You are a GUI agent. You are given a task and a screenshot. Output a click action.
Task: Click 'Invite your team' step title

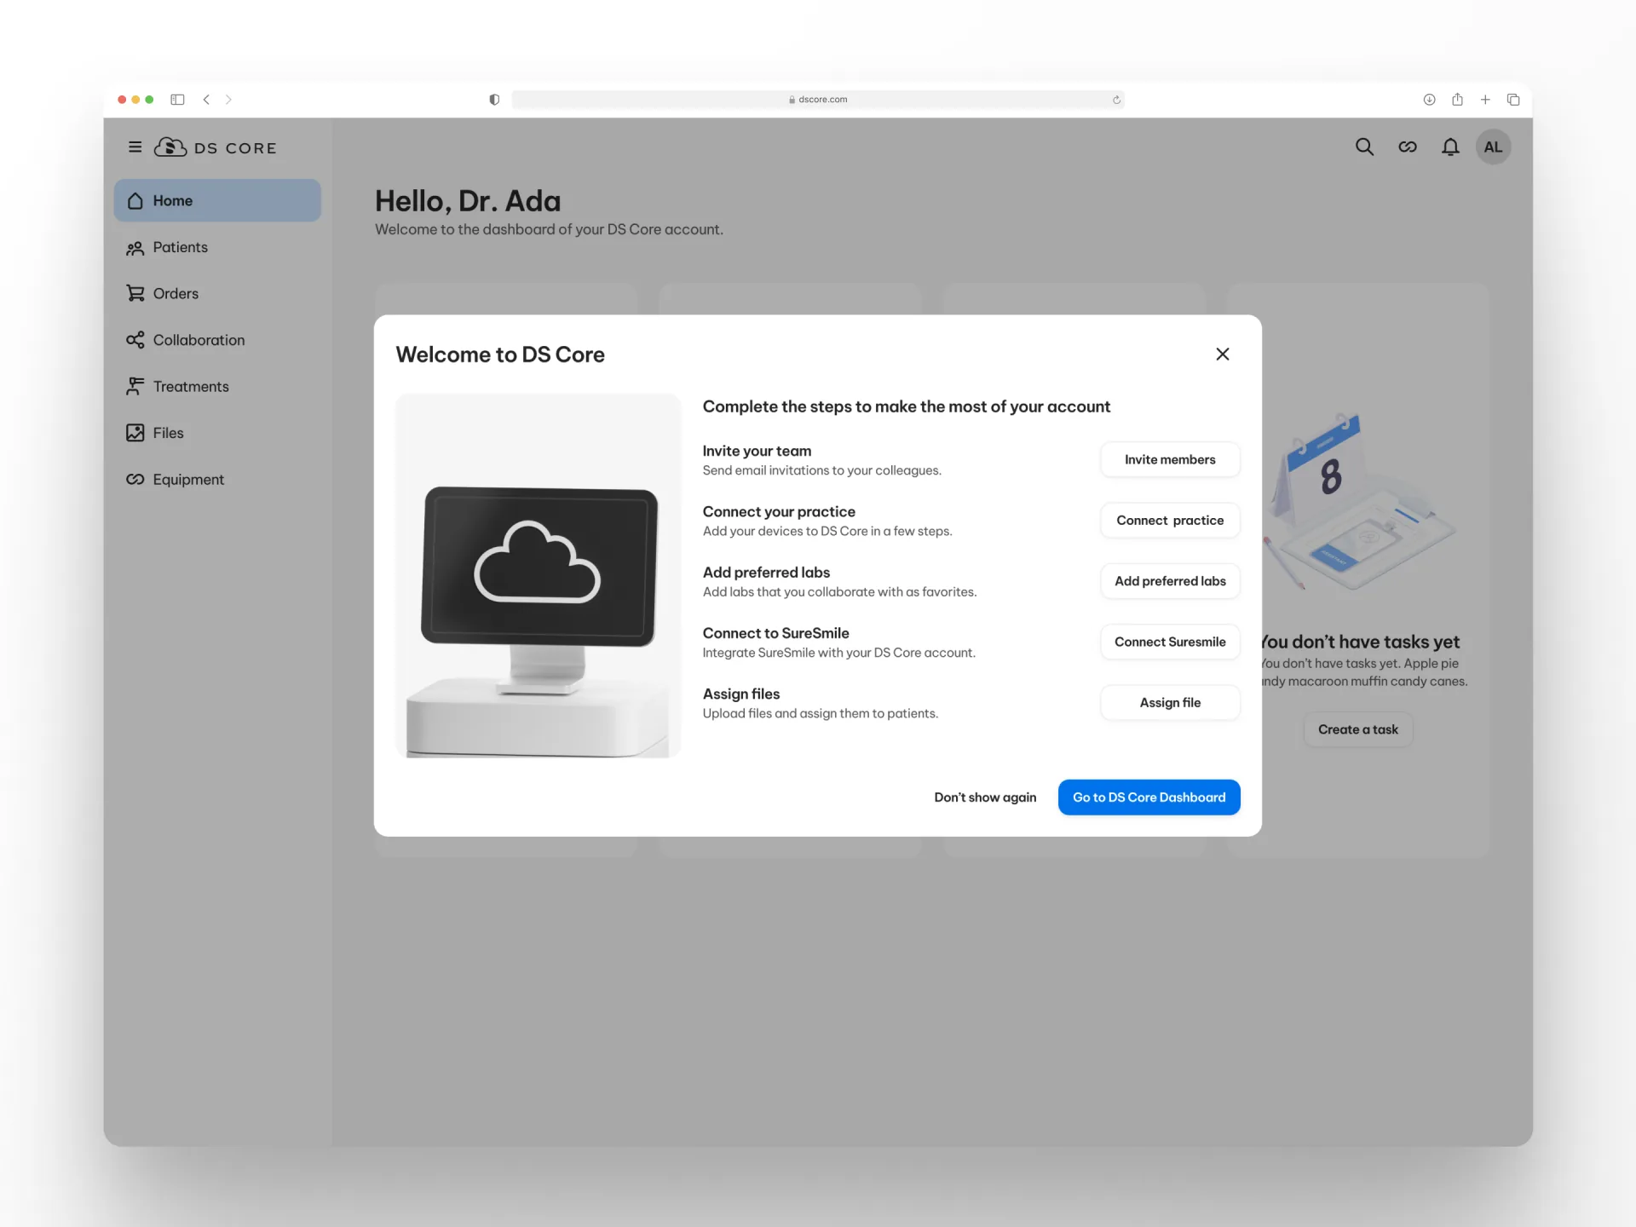pos(757,451)
